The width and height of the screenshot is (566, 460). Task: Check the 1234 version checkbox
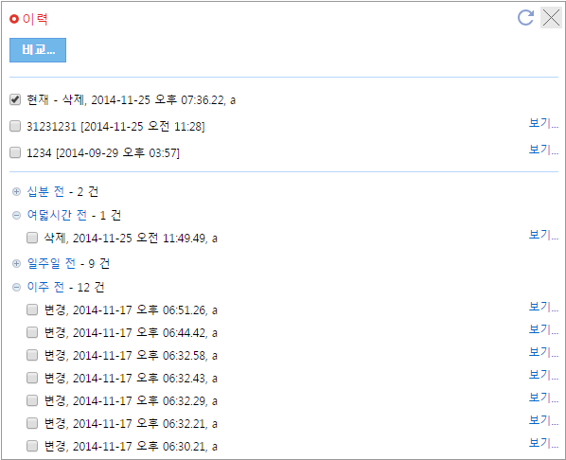click(15, 152)
